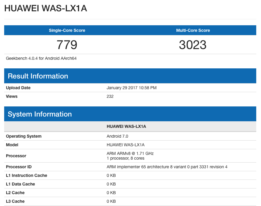
Task: Click the single-core score value 779
Action: tap(67, 45)
